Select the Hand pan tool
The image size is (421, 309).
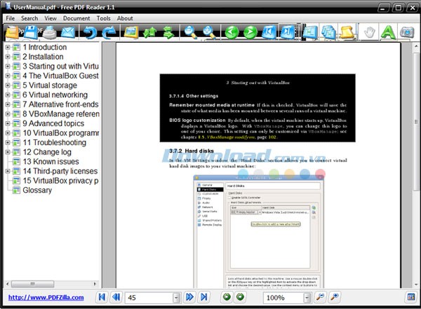point(369,32)
